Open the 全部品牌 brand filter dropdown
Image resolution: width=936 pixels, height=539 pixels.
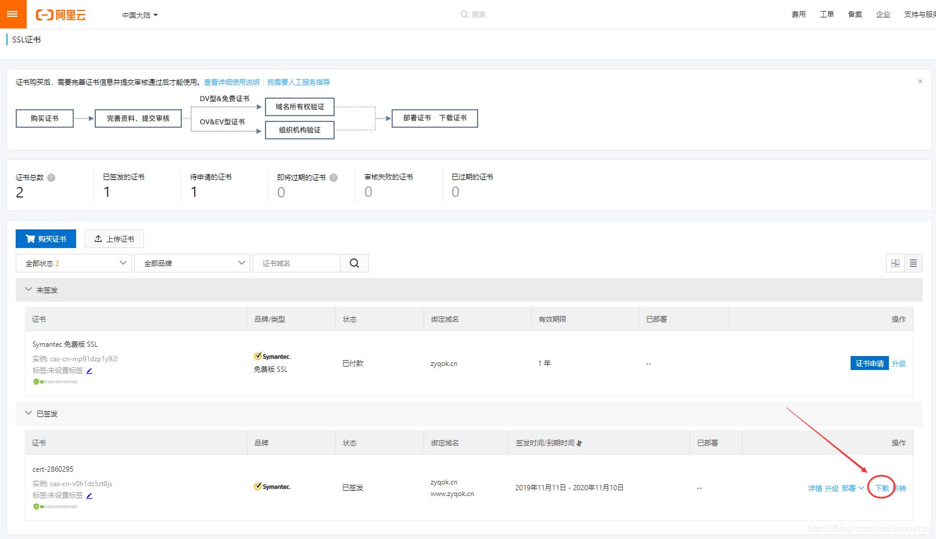click(x=192, y=263)
